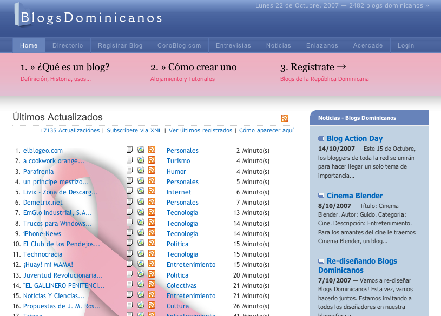Open the image icon in the iPhone-News row
This screenshot has width=441, height=316.
pos(141,233)
